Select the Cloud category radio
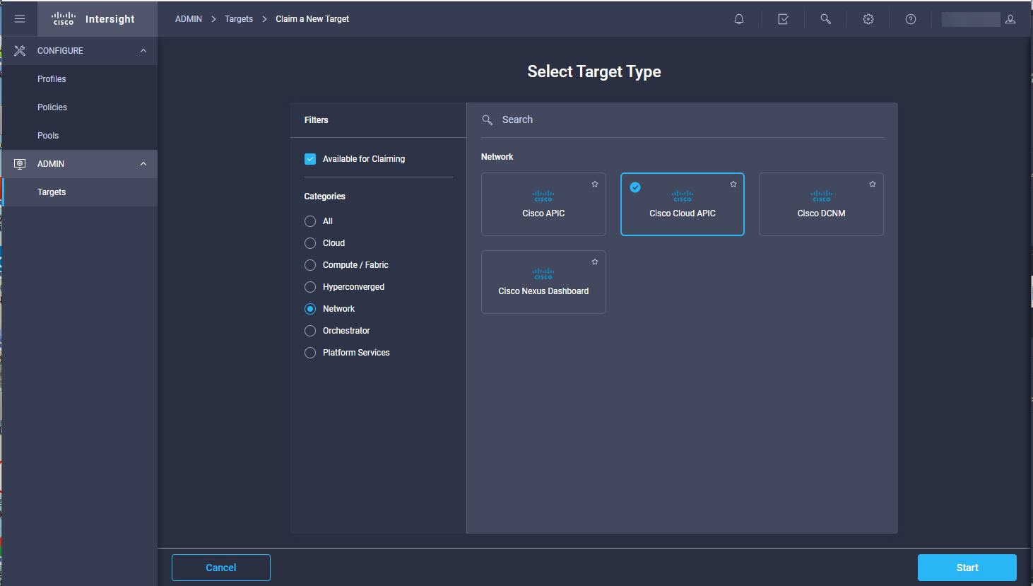Image resolution: width=1033 pixels, height=586 pixels. pos(310,243)
